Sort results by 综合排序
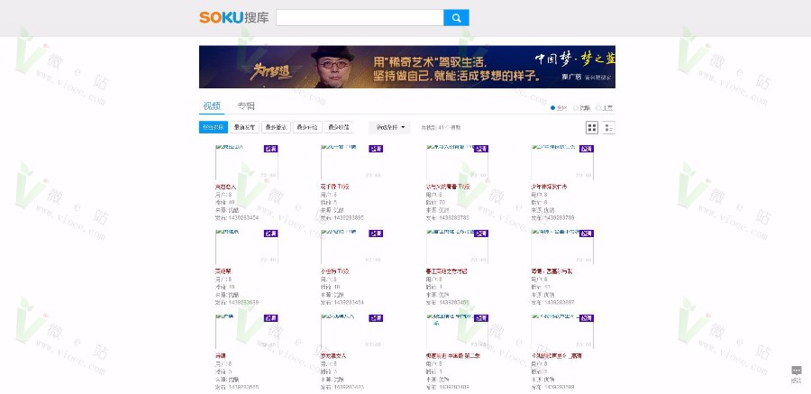811x394 pixels. (213, 127)
